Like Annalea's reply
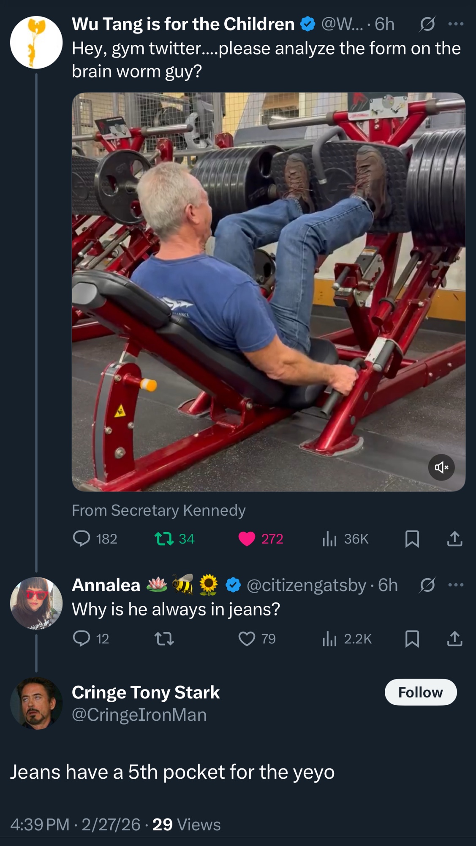The image size is (476, 846). point(247,638)
